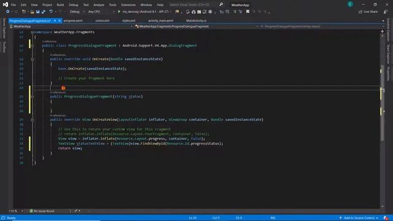This screenshot has width=393, height=221.
Task: Undo the last edit with the Undo arrow
Action: click(x=51, y=12)
